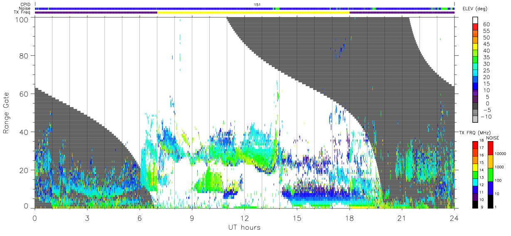Select the black bottom segment of the TX FRQ colorbar
This screenshot has width=511, height=236.
[x=475, y=204]
